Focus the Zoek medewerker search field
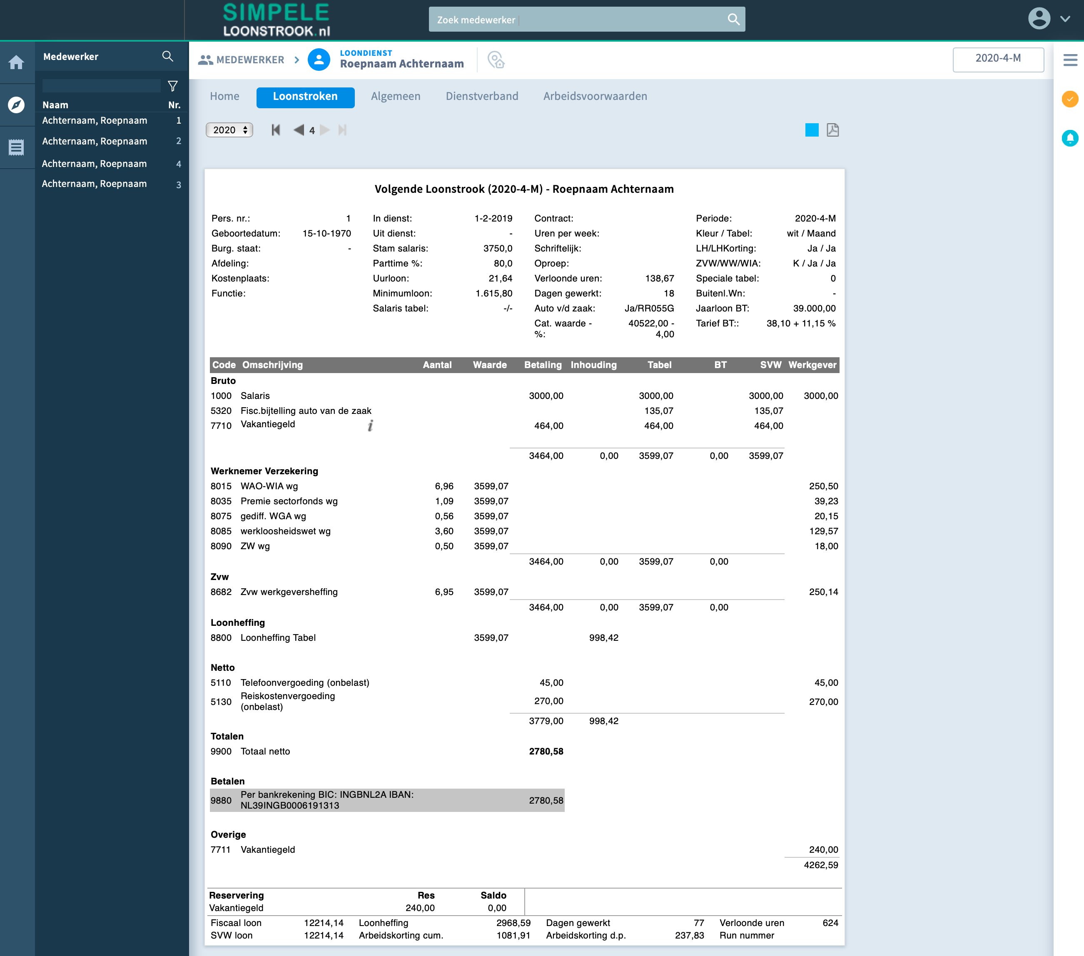1084x956 pixels. tap(578, 20)
